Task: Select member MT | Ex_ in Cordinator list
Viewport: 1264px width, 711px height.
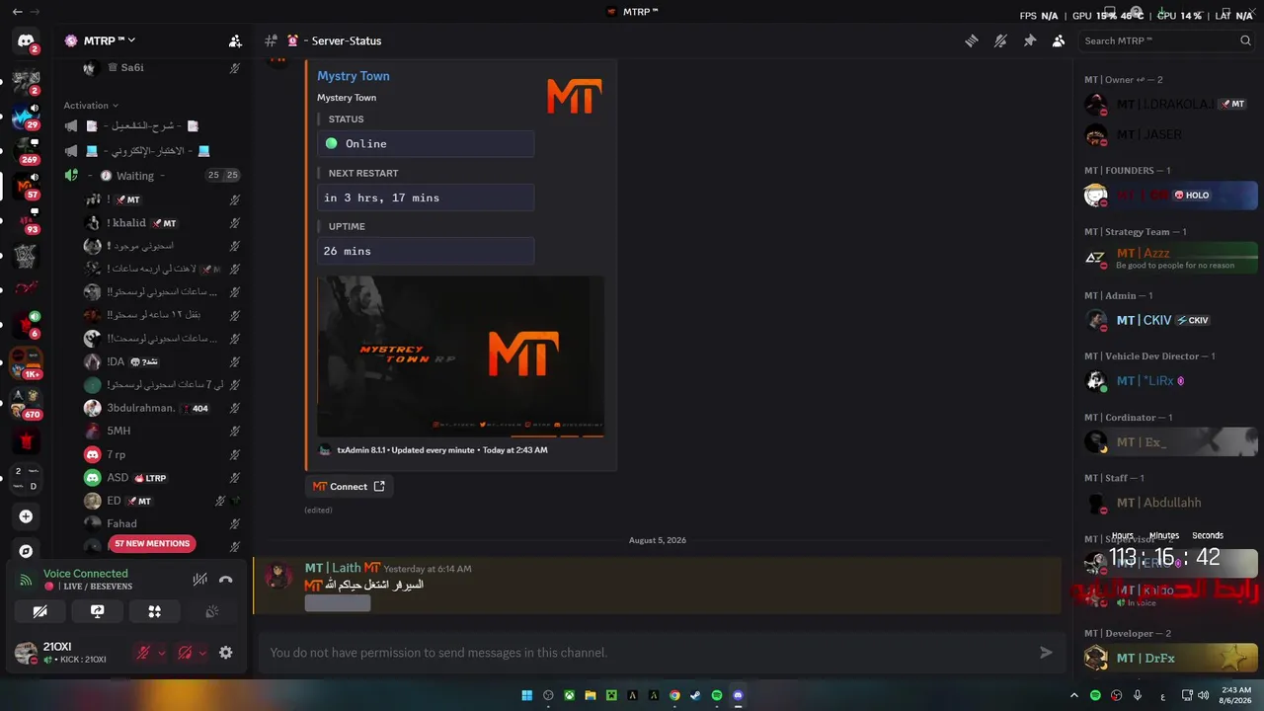Action: click(1169, 442)
